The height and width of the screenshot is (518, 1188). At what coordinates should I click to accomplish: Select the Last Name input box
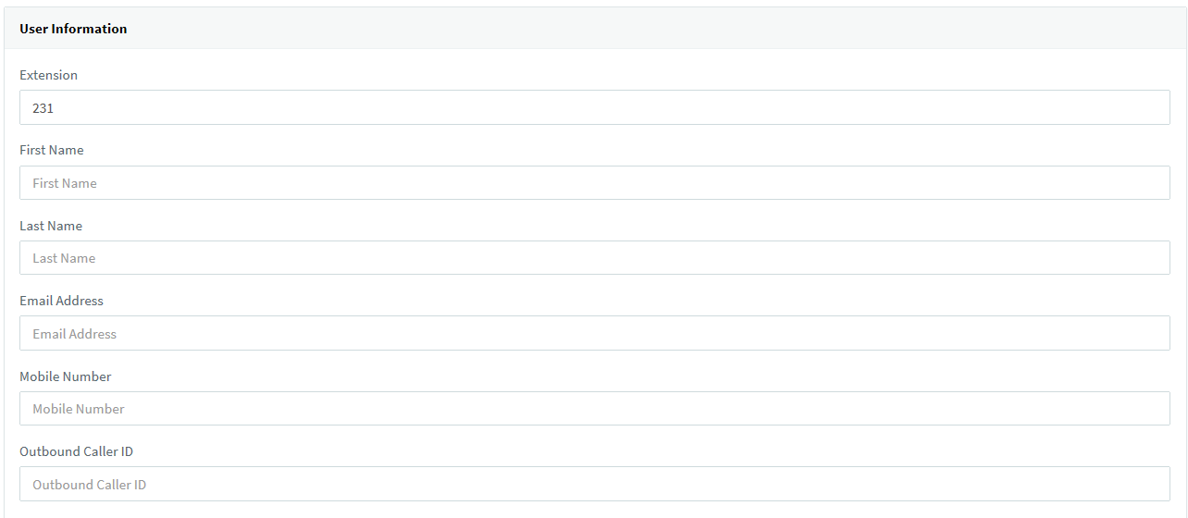(594, 258)
